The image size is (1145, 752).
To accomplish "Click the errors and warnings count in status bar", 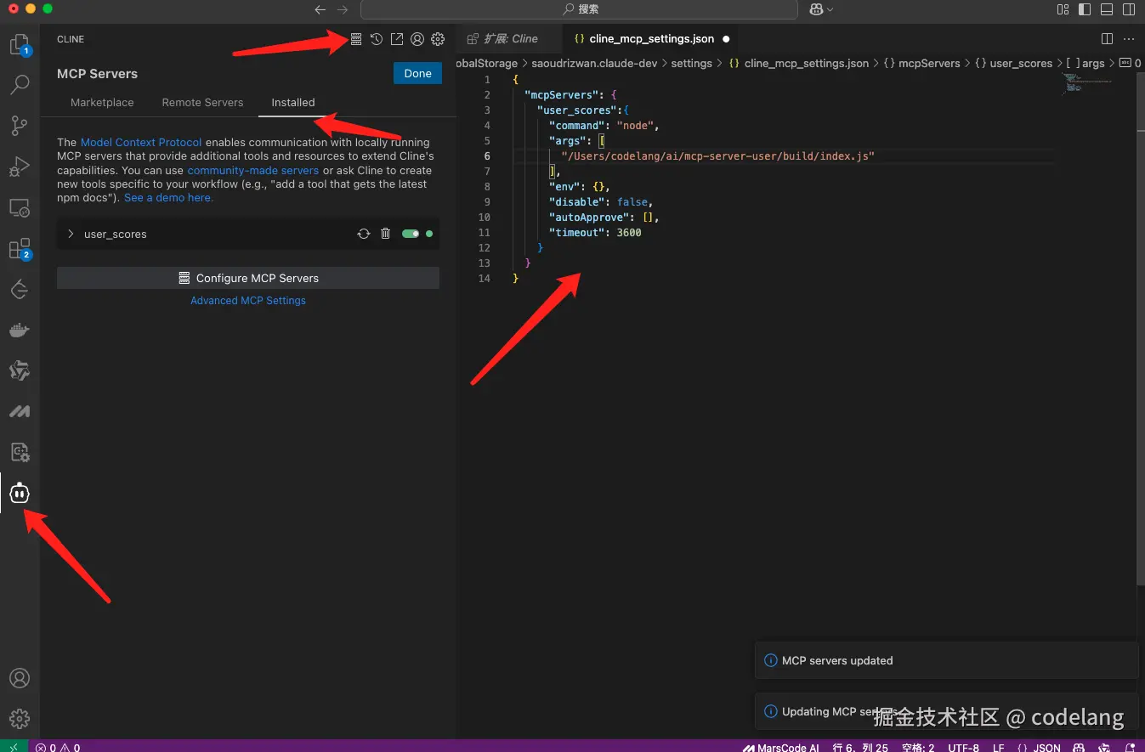I will click(x=58, y=747).
